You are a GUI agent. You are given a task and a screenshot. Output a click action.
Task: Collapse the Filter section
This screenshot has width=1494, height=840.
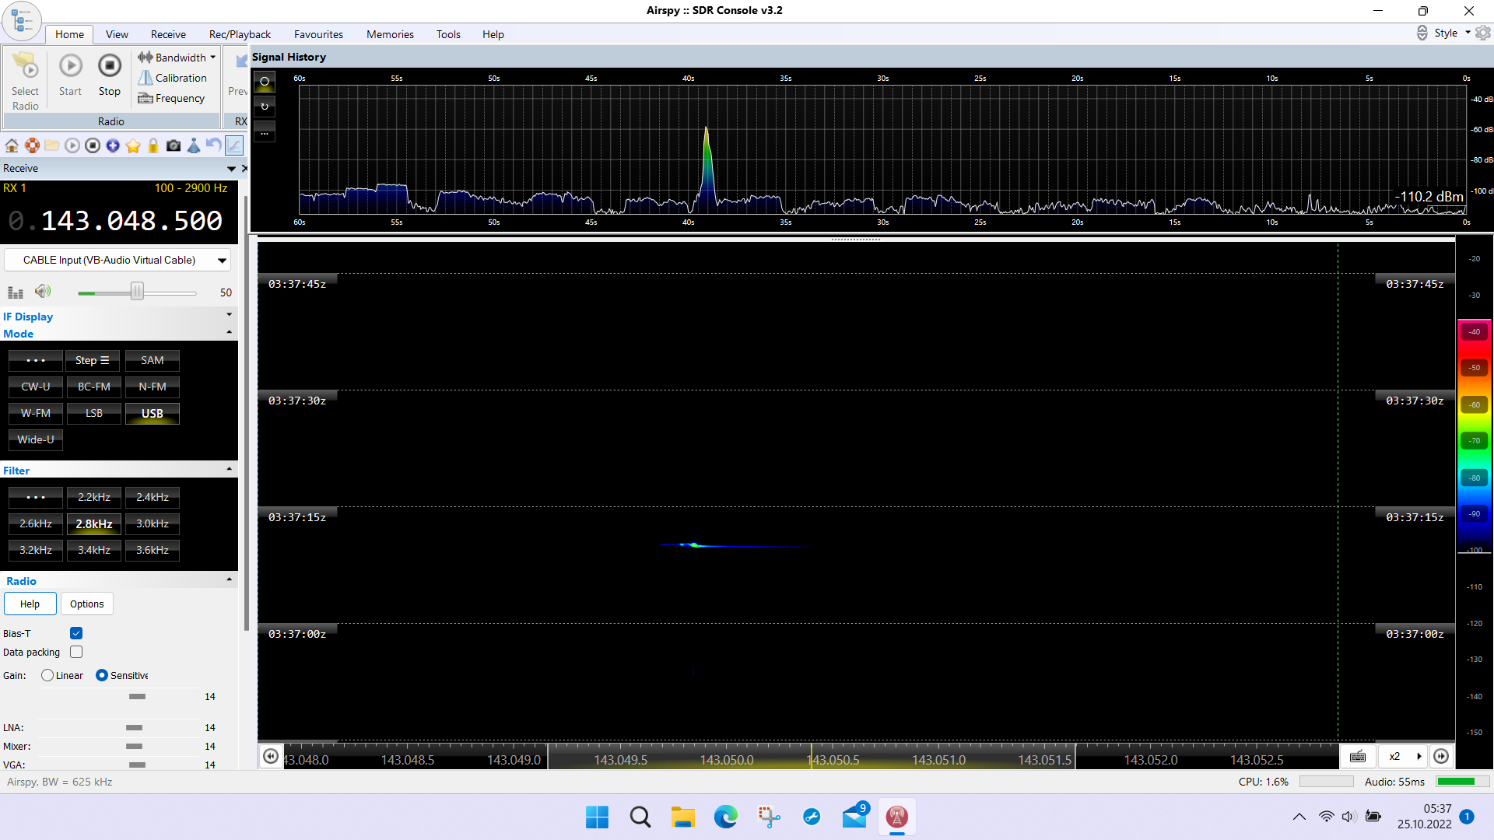pos(230,469)
